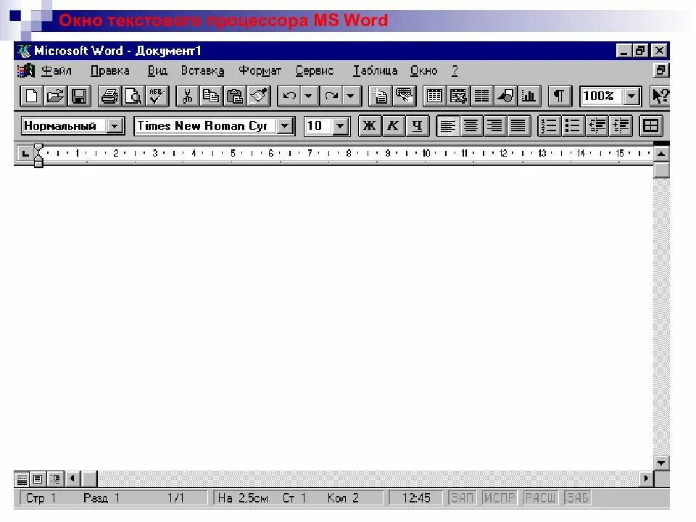This screenshot has height=522, width=696.
Task: Center align text
Action: 471,126
